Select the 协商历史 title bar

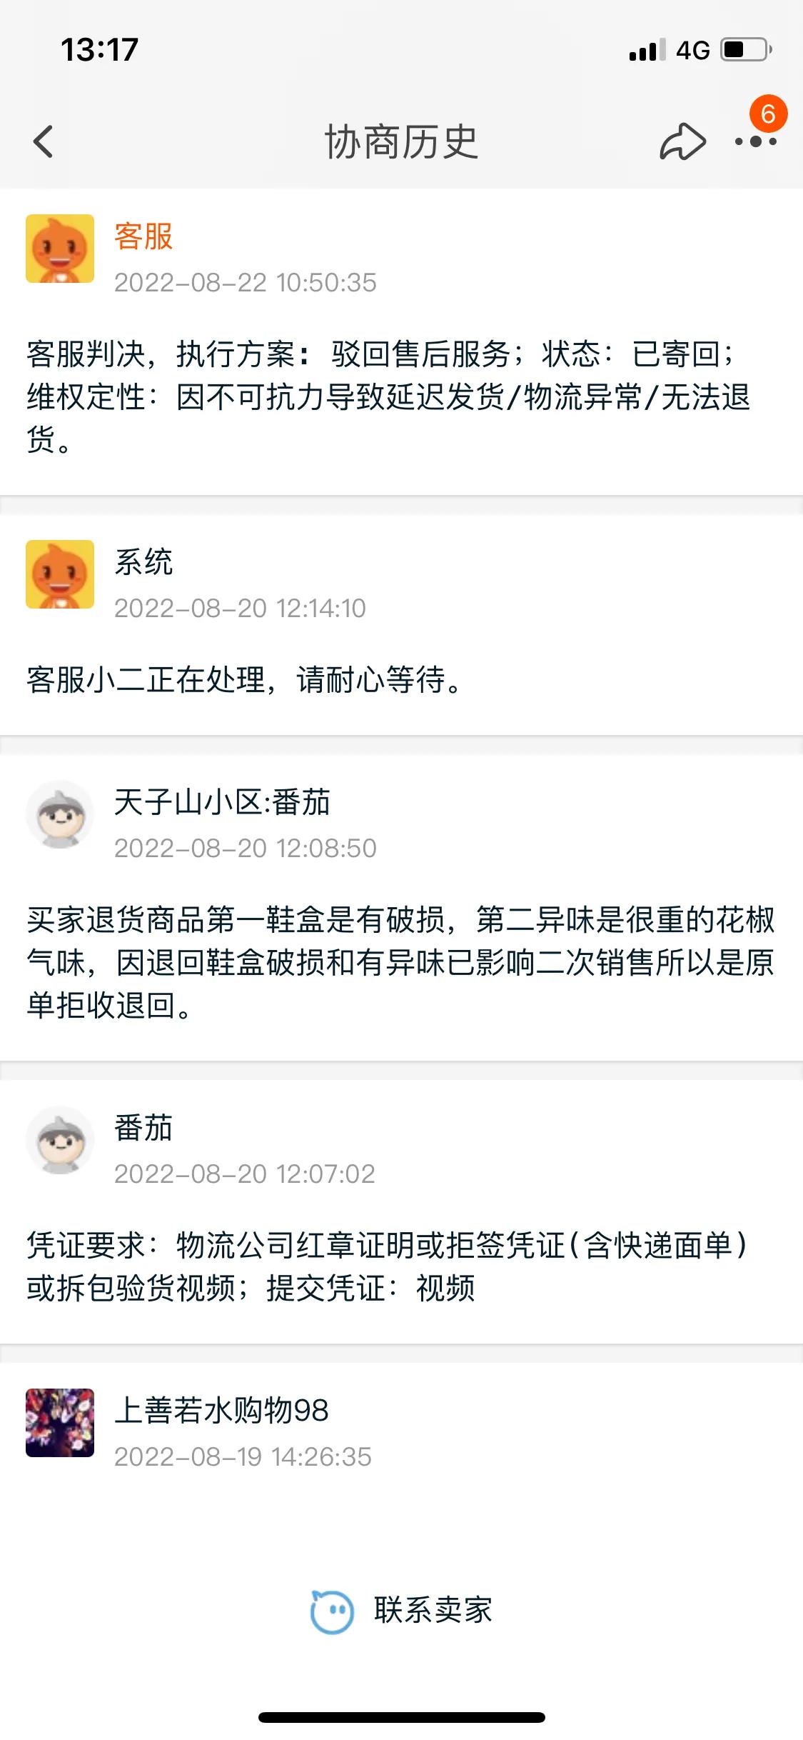pyautogui.click(x=401, y=141)
